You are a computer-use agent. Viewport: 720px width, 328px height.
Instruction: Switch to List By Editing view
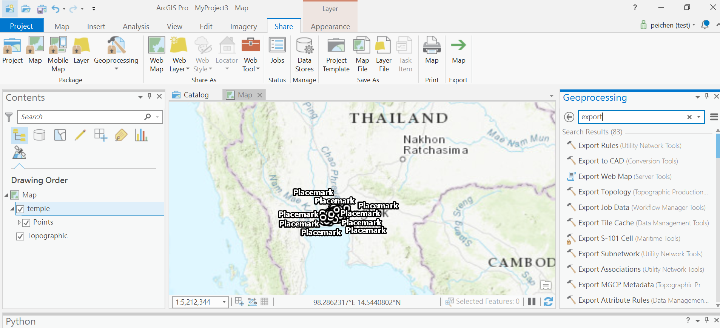tap(80, 135)
